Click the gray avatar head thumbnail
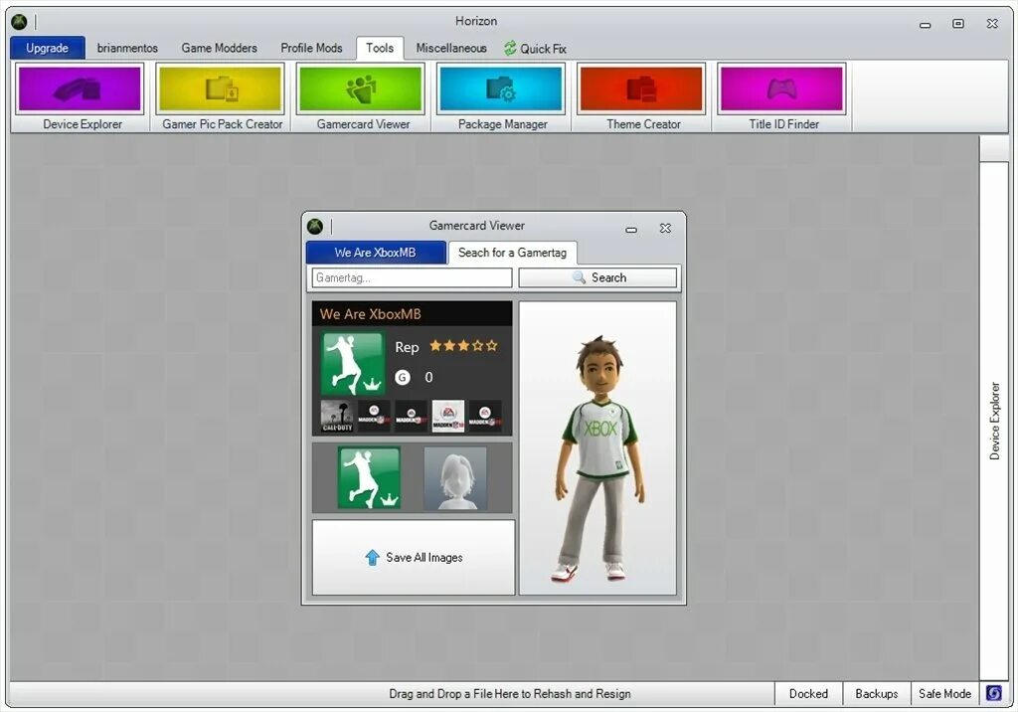Viewport: 1018px width, 712px height. pos(455,478)
